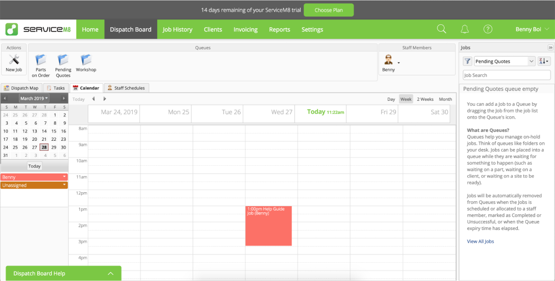
Task: Click the Fri 29 column header
Action: [372, 114]
